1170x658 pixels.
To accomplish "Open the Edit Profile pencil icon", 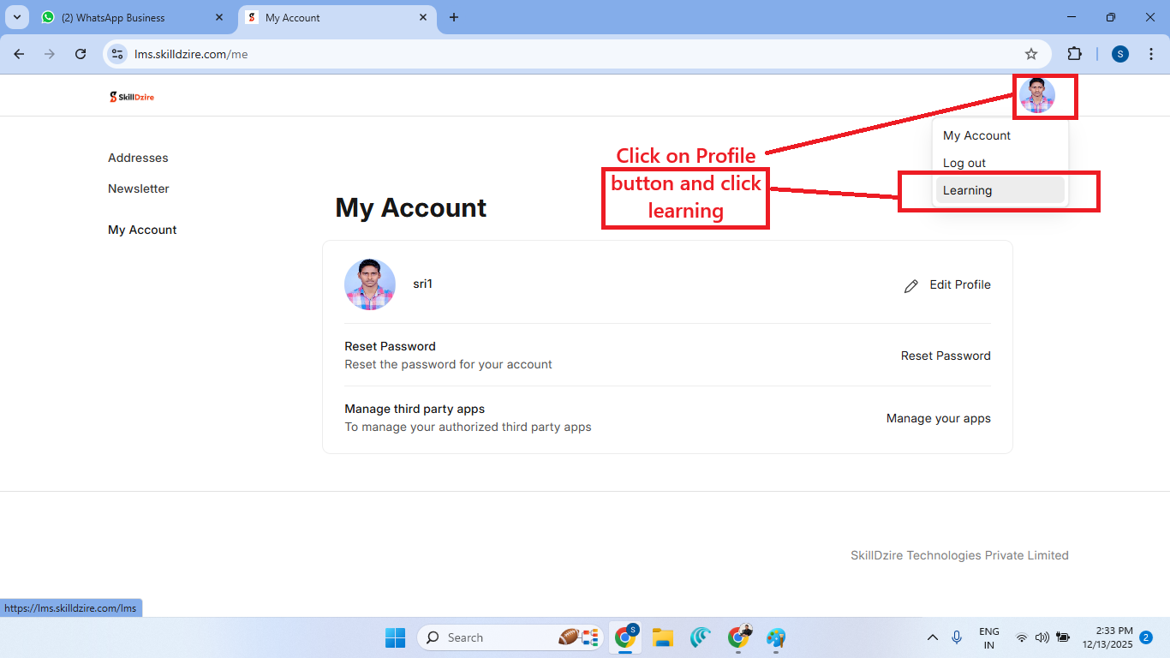I will tap(911, 285).
